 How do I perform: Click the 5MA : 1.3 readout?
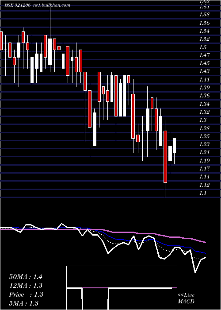24,303
